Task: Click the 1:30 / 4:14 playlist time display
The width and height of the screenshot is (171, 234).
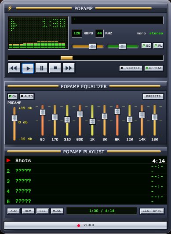Action: pos(102,211)
